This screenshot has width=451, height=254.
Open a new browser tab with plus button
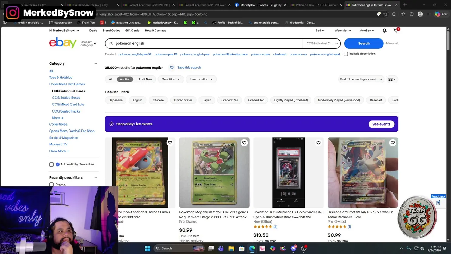click(x=405, y=5)
